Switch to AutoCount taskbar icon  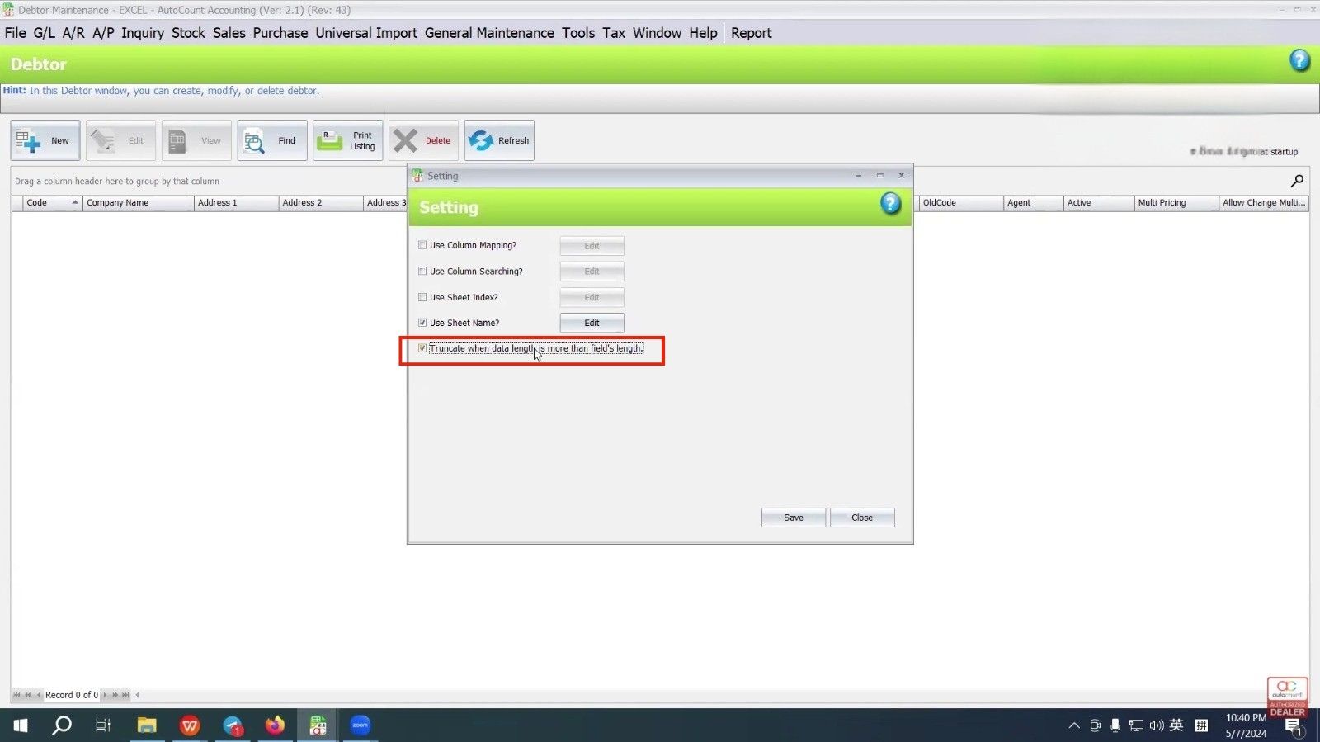(318, 725)
